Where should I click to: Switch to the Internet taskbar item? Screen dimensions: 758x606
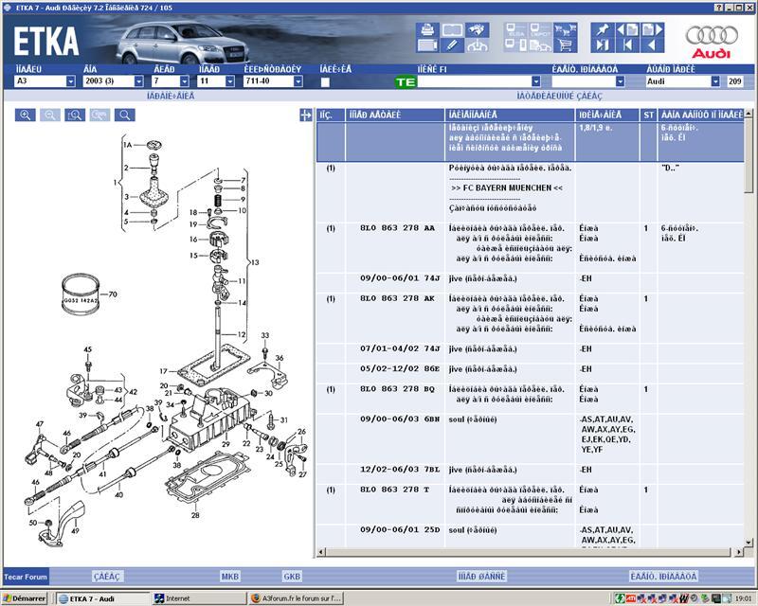pos(199,598)
